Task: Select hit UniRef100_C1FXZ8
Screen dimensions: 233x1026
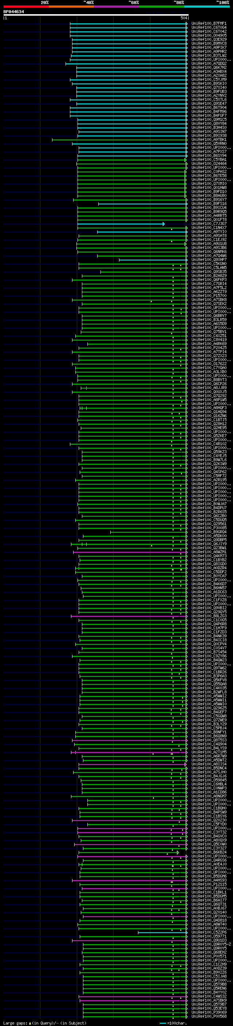Action: 209,600
